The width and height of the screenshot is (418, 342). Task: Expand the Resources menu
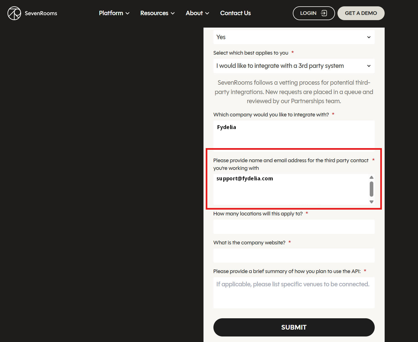[x=157, y=13]
